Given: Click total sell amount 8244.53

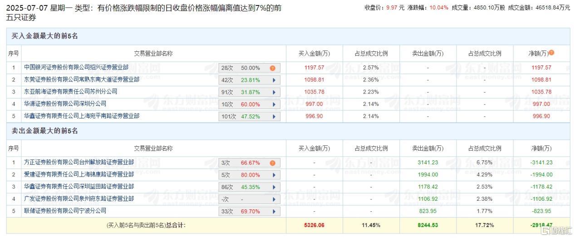Looking at the screenshot, I should [428, 225].
